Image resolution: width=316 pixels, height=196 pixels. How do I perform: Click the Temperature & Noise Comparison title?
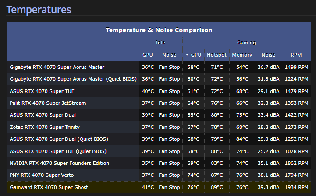[x=159, y=30]
